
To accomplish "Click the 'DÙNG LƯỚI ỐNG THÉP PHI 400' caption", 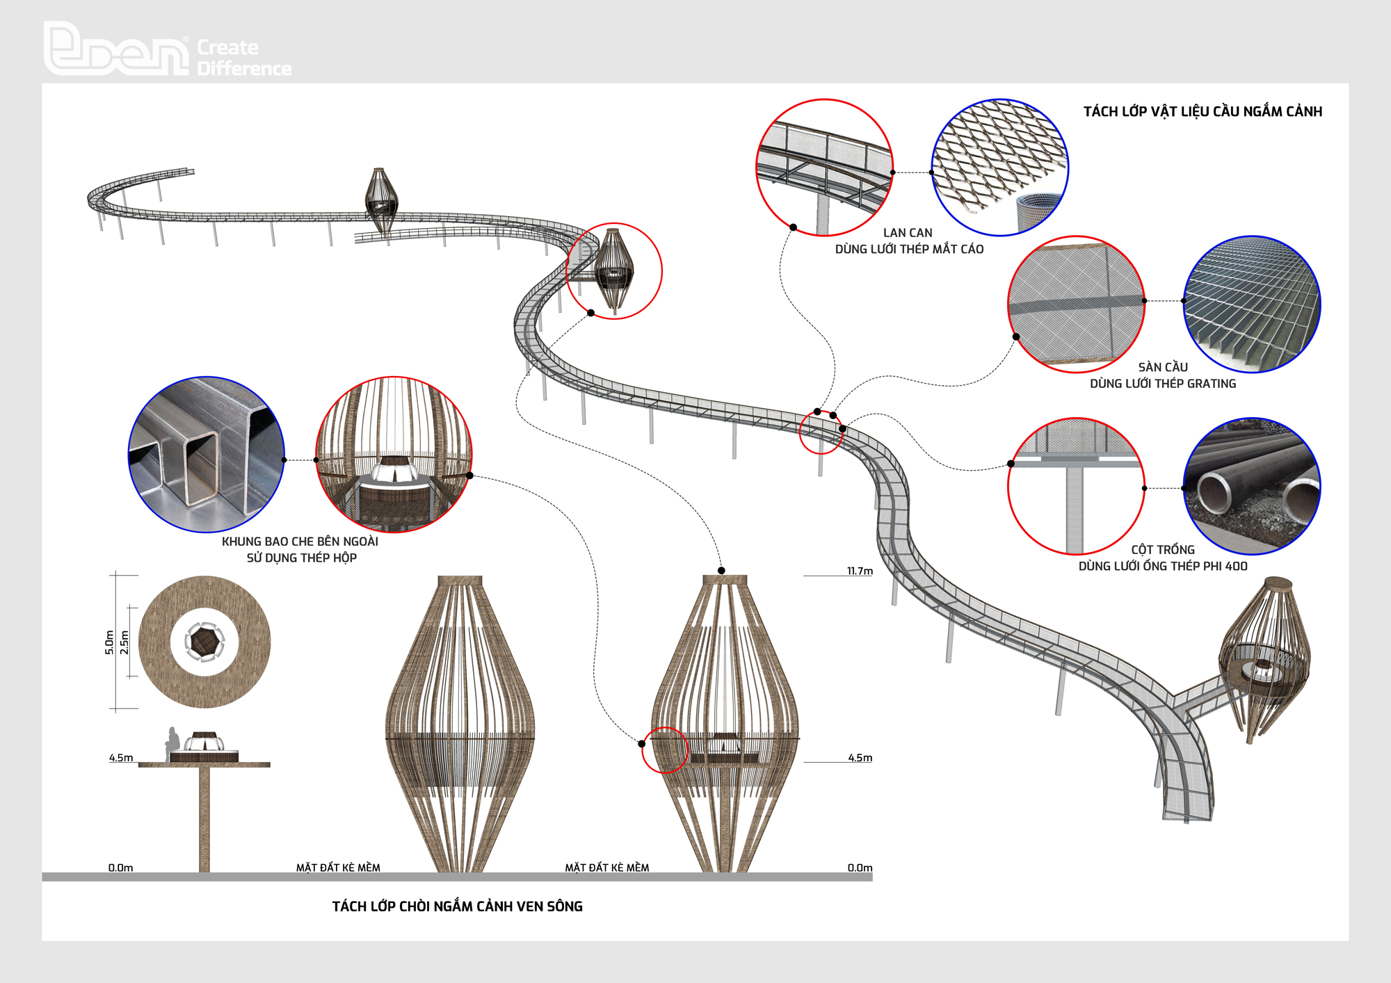I will point(1163,567).
